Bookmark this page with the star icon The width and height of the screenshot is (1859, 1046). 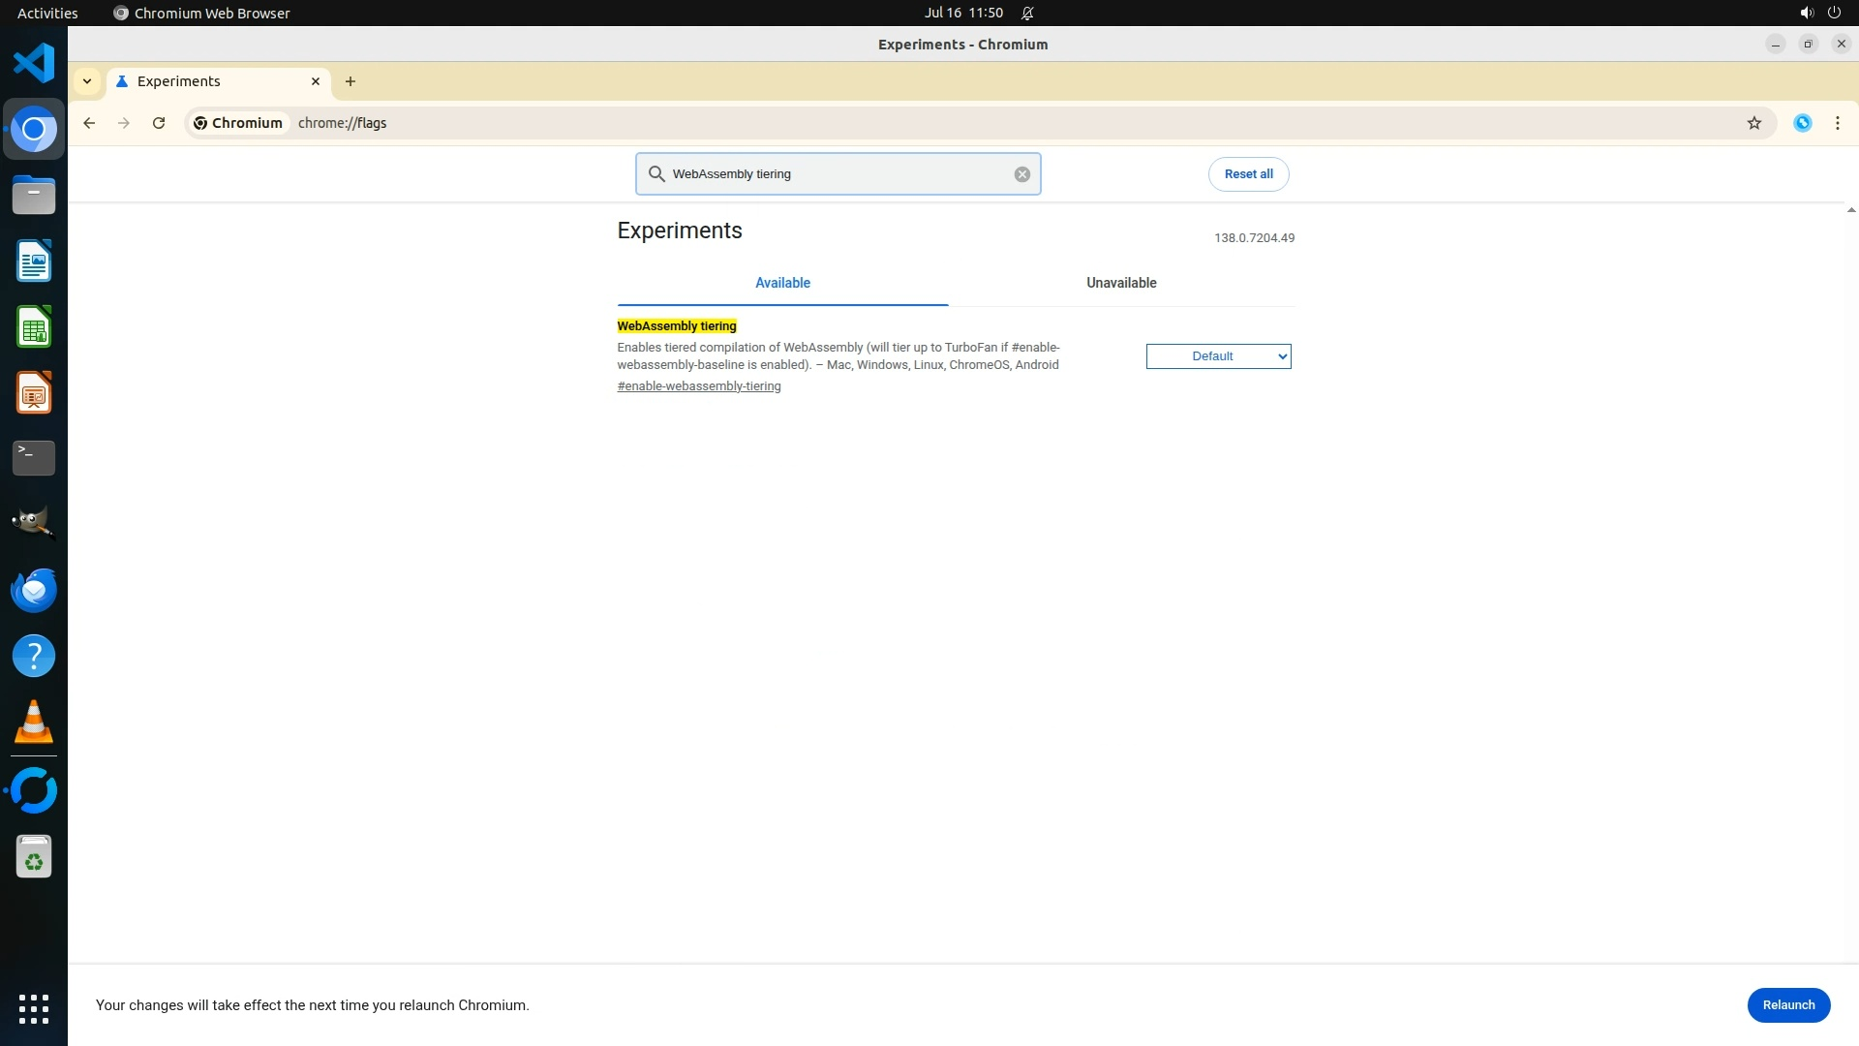[x=1753, y=123]
